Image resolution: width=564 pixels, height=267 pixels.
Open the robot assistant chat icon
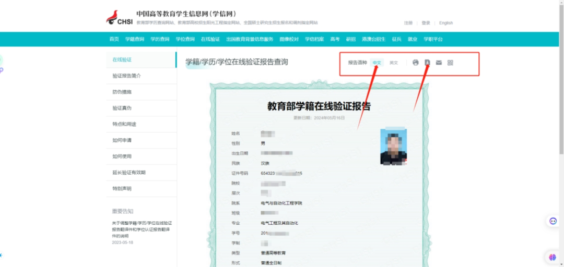tap(553, 221)
